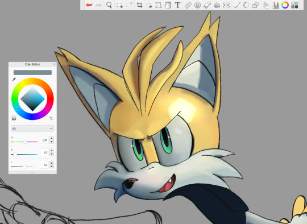Viewport: 307px width, 224px height.
Task: Select the Text tool (T icon)
Action: (177, 5)
